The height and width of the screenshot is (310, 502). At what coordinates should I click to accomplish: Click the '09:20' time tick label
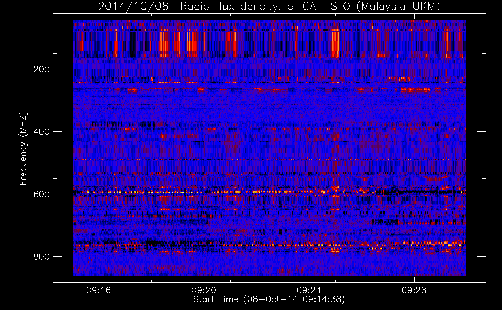tap(204, 290)
